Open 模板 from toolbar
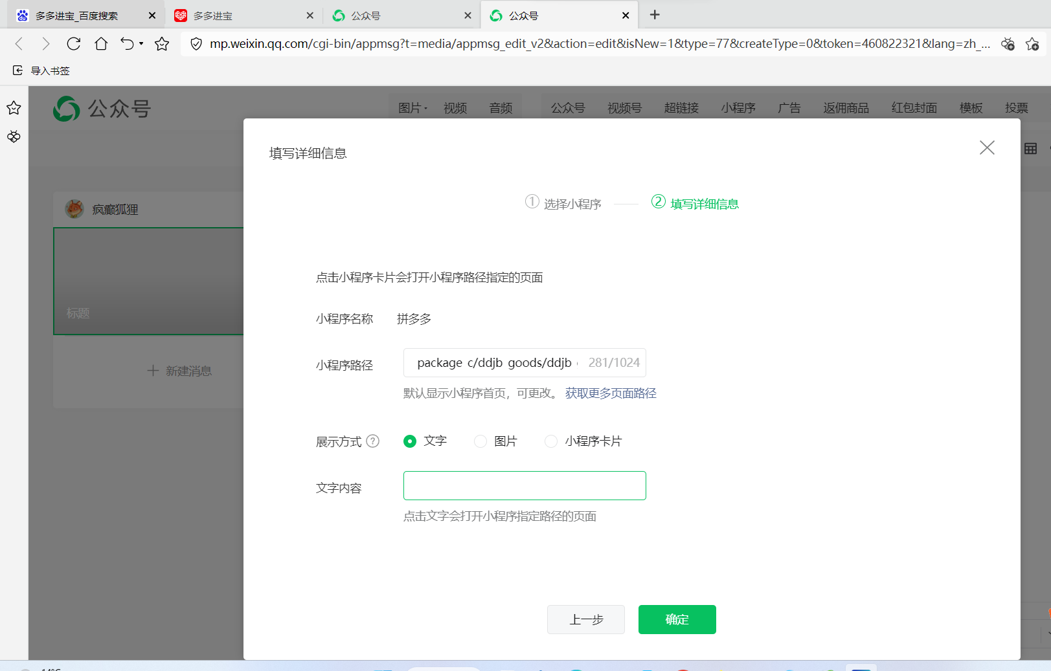This screenshot has height=671, width=1051. click(x=971, y=108)
